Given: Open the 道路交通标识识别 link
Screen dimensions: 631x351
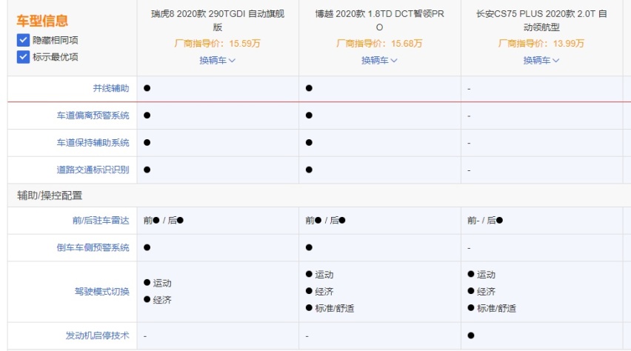Looking at the screenshot, I should tap(93, 170).
